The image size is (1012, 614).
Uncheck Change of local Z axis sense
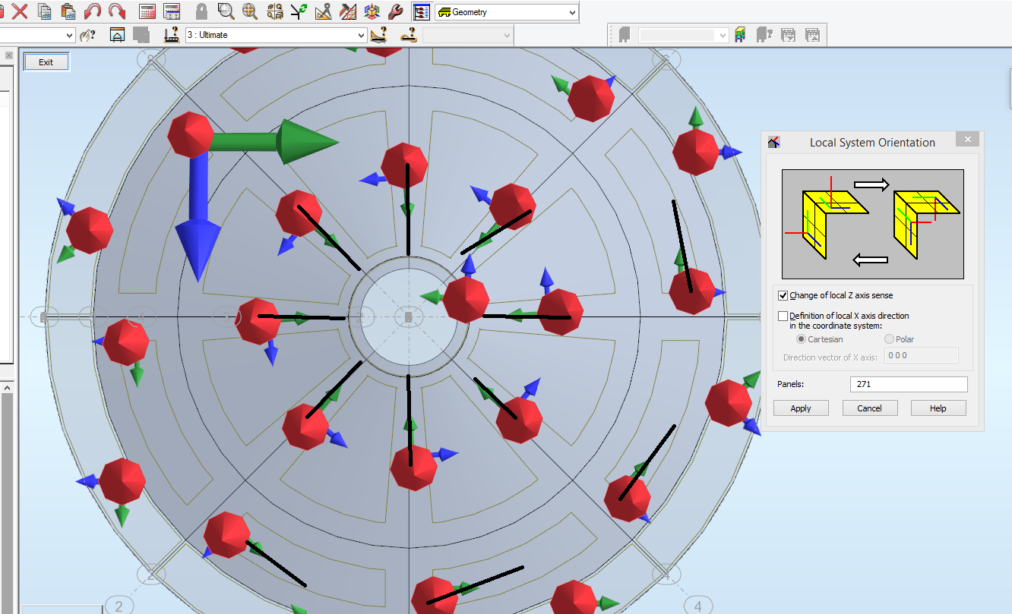click(x=783, y=295)
